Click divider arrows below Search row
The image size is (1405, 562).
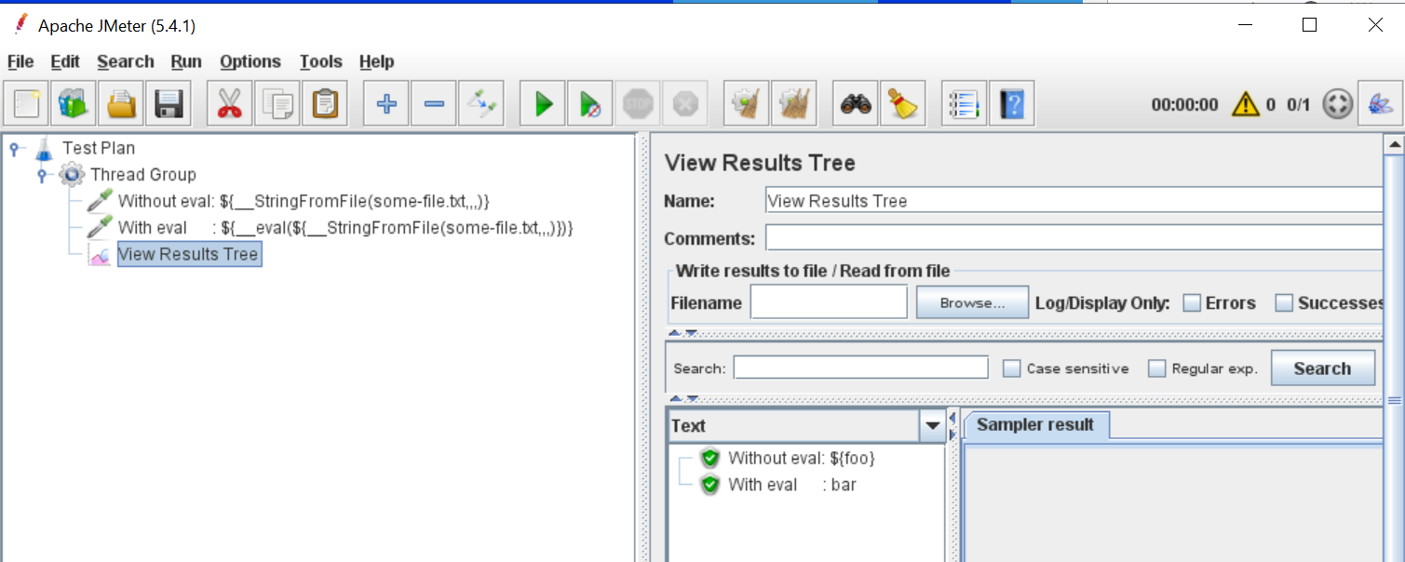click(x=683, y=399)
